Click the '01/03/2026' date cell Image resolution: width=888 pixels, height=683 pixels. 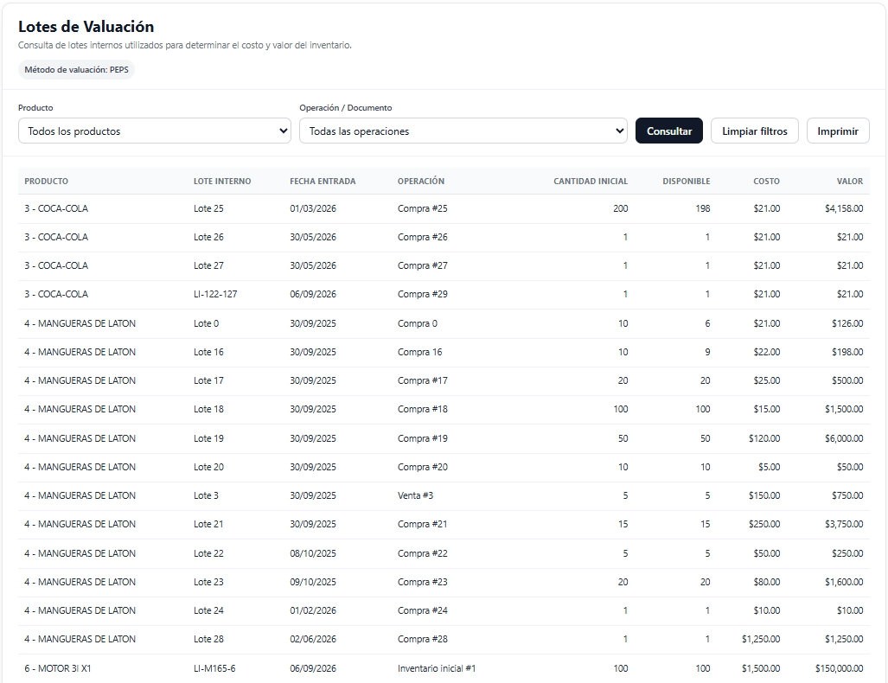click(x=313, y=208)
